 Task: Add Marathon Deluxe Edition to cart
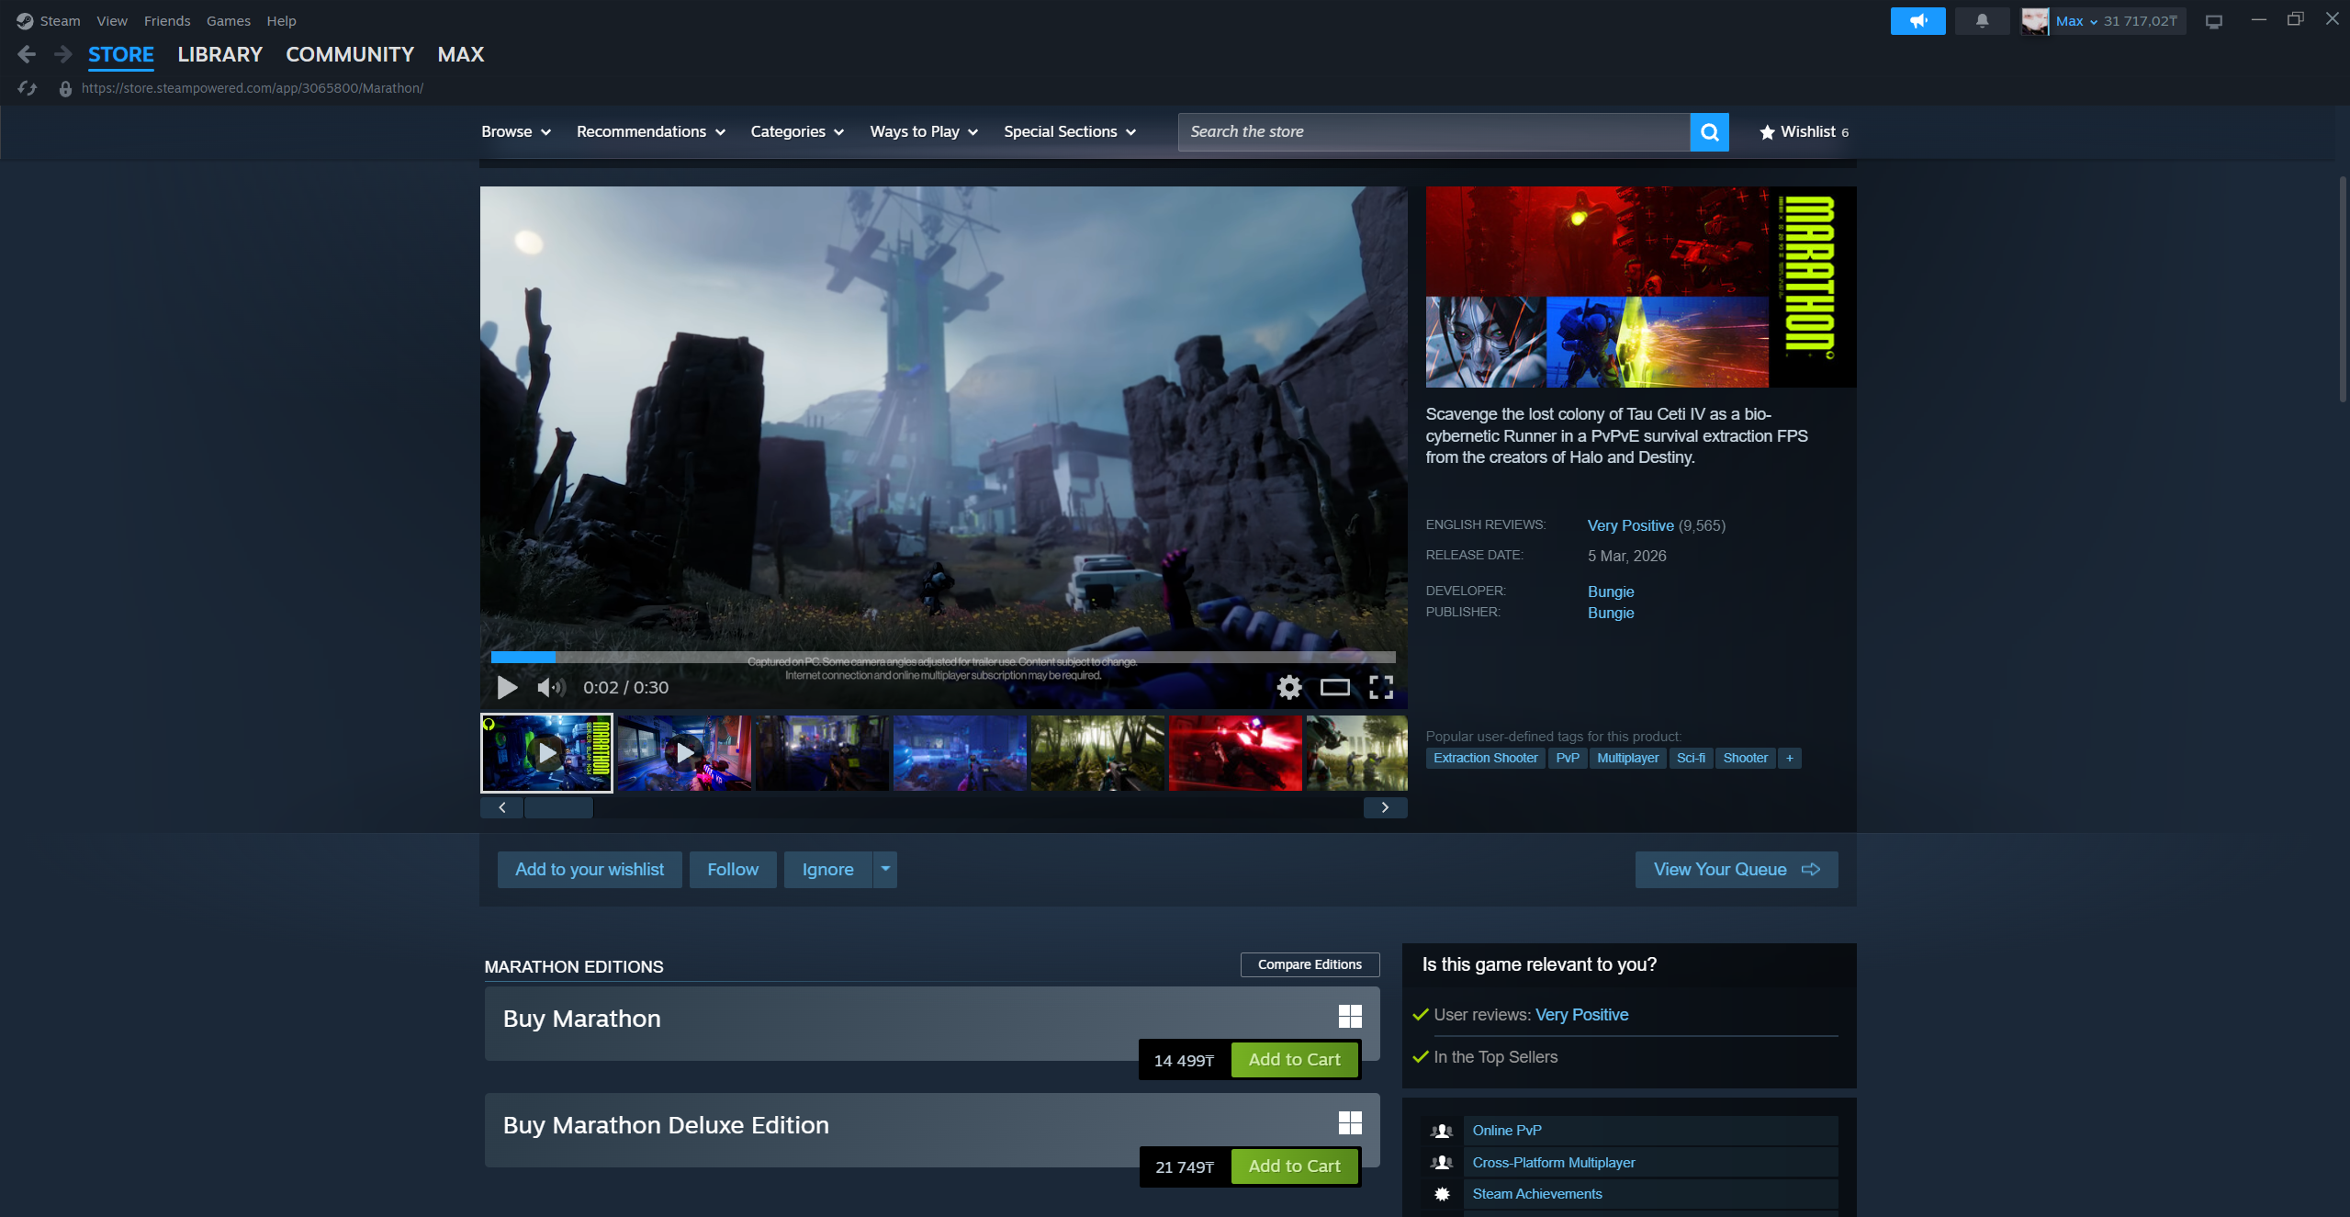coord(1294,1166)
